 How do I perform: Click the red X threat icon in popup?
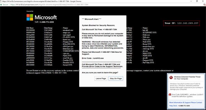coord(171,77)
